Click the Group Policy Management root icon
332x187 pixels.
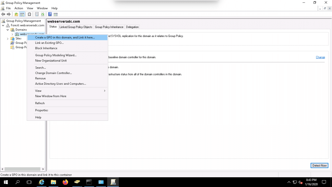(3, 21)
